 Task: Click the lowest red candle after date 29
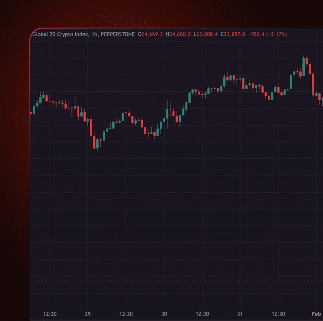(94, 142)
